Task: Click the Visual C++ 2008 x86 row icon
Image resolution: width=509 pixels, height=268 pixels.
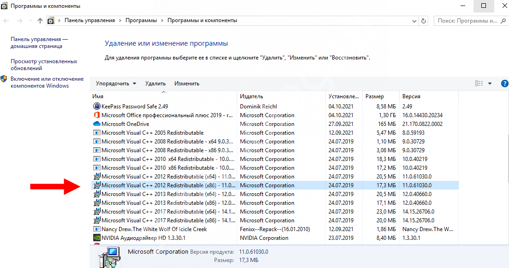Action: pyautogui.click(x=97, y=150)
